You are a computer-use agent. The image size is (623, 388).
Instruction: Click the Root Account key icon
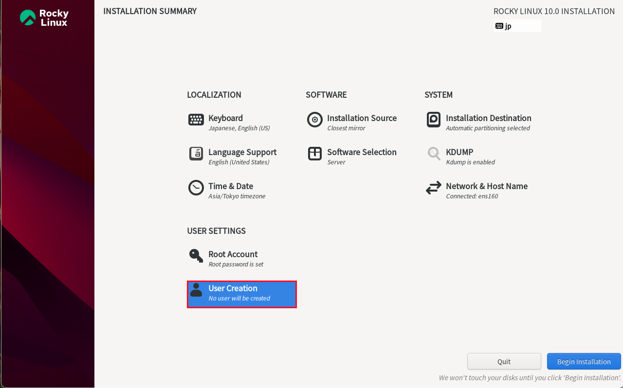click(196, 256)
